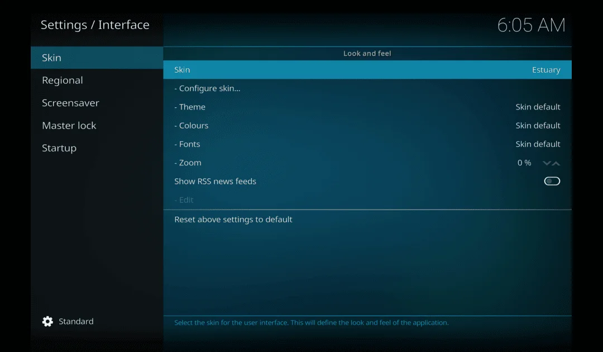Open the Fonts selector

coord(367,144)
